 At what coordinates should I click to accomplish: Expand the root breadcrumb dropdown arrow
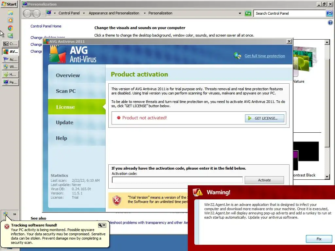[55, 13]
